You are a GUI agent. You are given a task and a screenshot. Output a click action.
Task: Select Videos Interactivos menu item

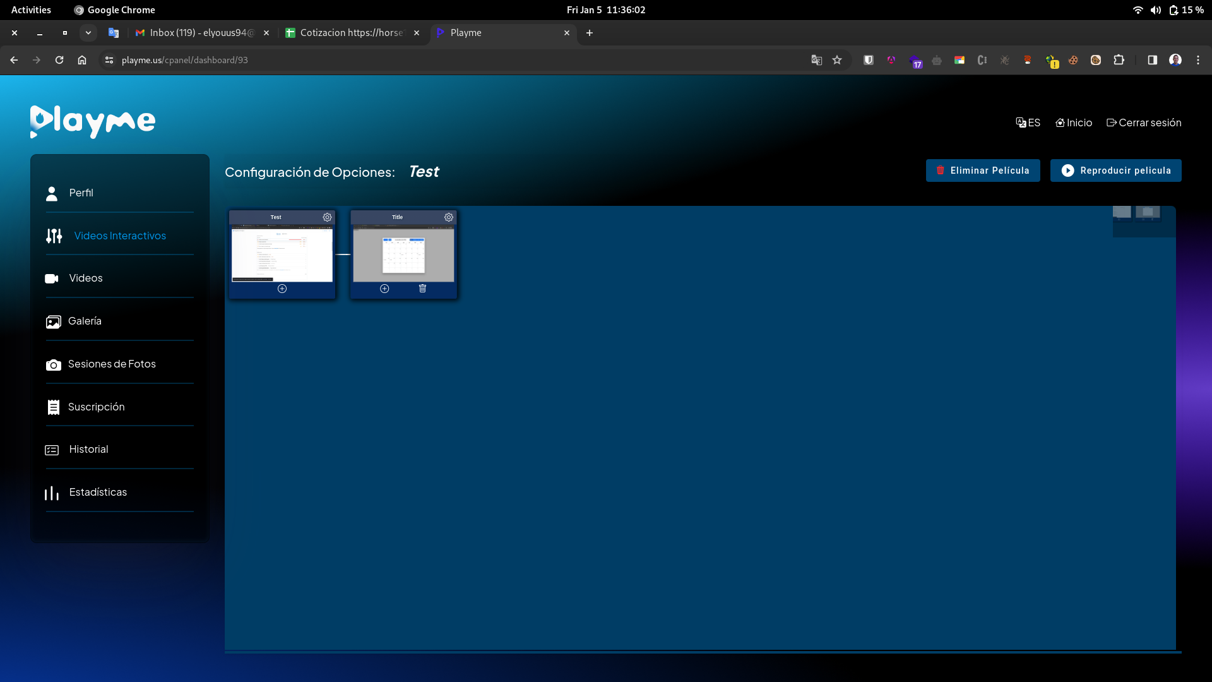tap(120, 236)
